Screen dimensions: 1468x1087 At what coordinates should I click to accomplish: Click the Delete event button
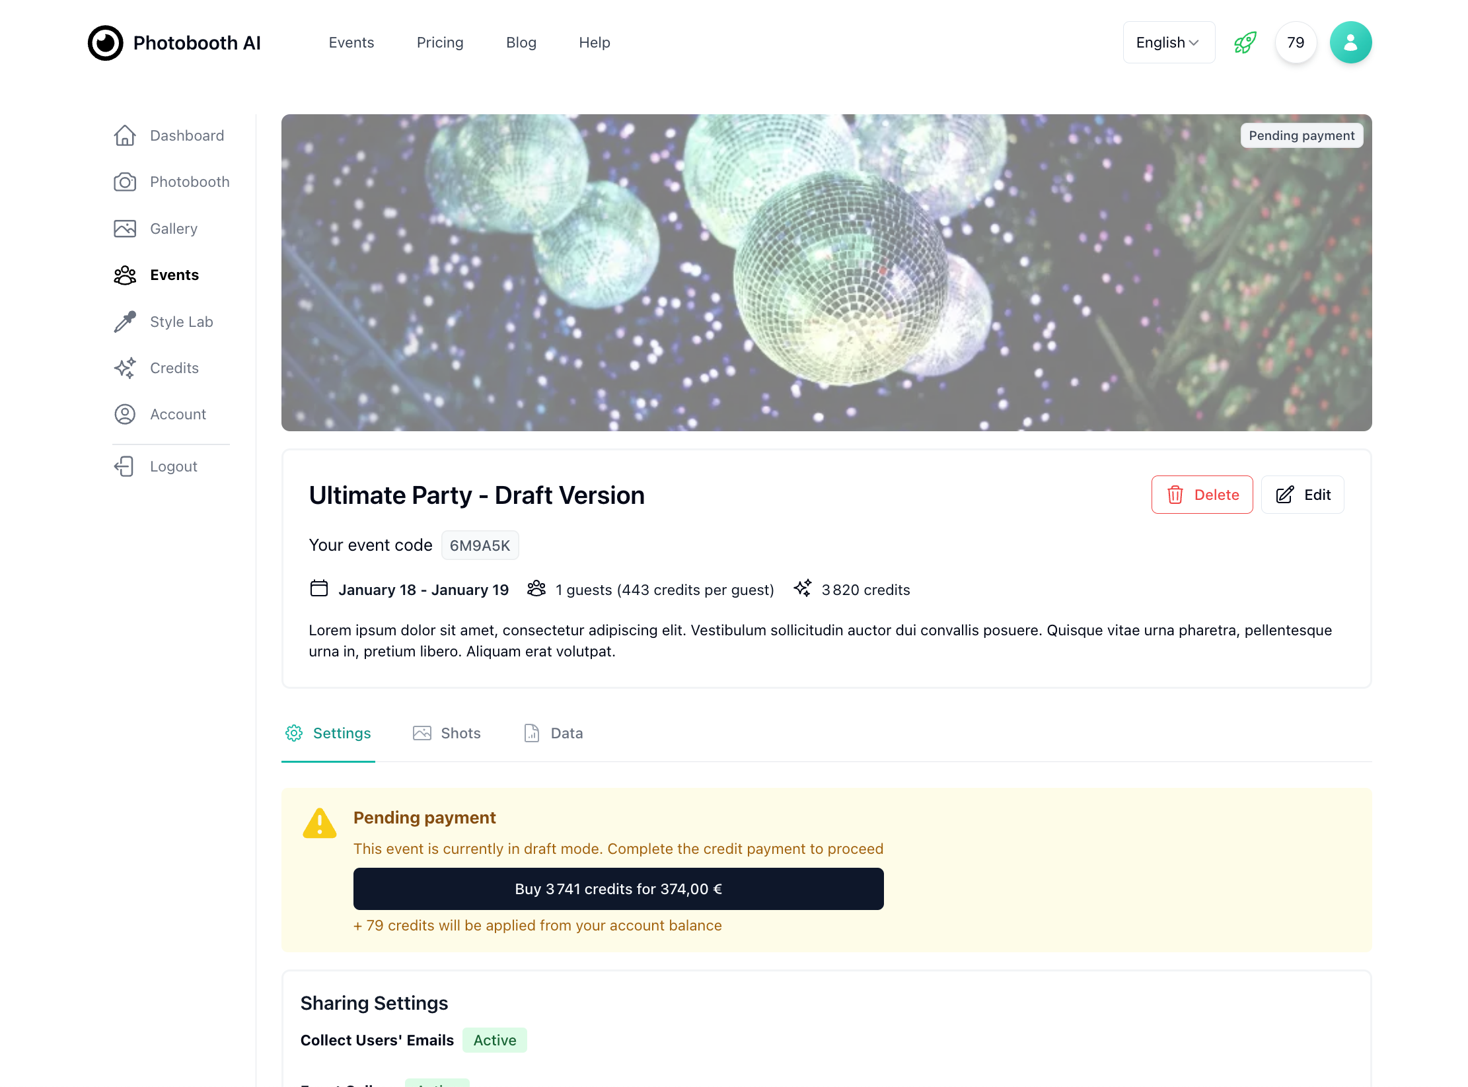click(x=1202, y=495)
